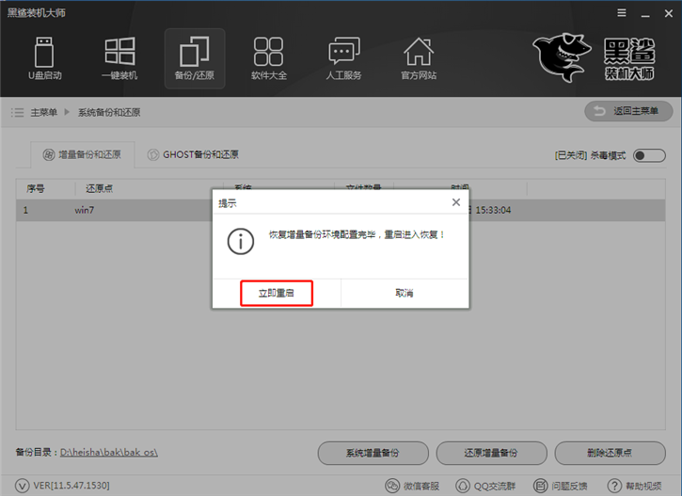
Task: Open the 备份/还原 backup and restore section
Action: 195,58
